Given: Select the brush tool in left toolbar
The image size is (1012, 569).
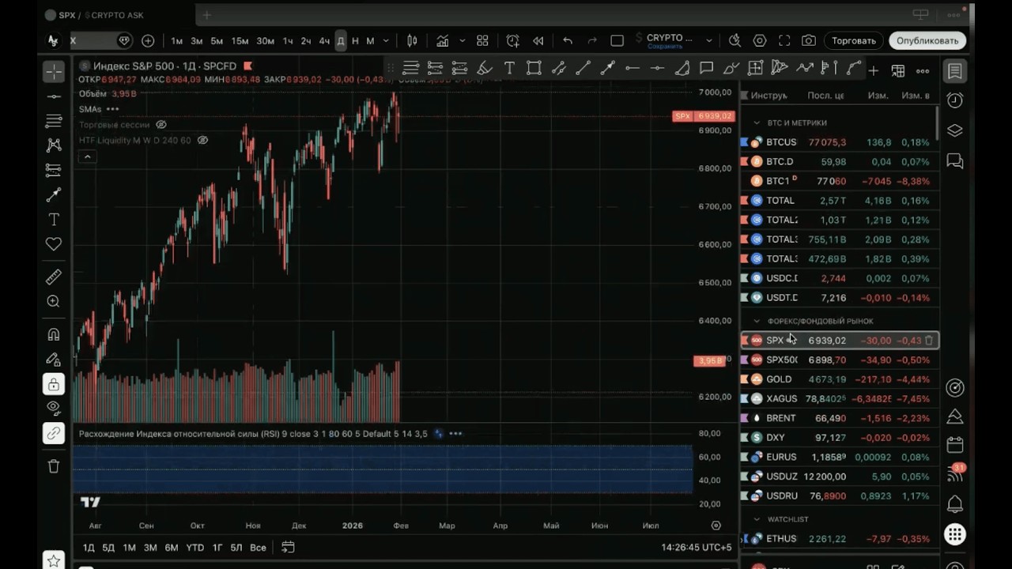Looking at the screenshot, I should [54, 194].
